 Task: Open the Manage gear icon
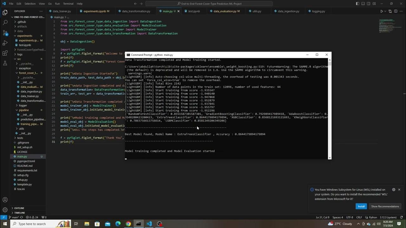5,210
